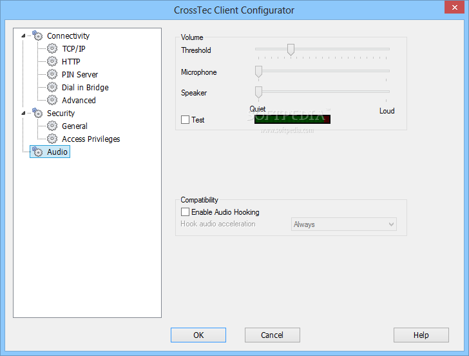Click the TCP/IP gear icon
The height and width of the screenshot is (356, 469).
pyautogui.click(x=52, y=48)
